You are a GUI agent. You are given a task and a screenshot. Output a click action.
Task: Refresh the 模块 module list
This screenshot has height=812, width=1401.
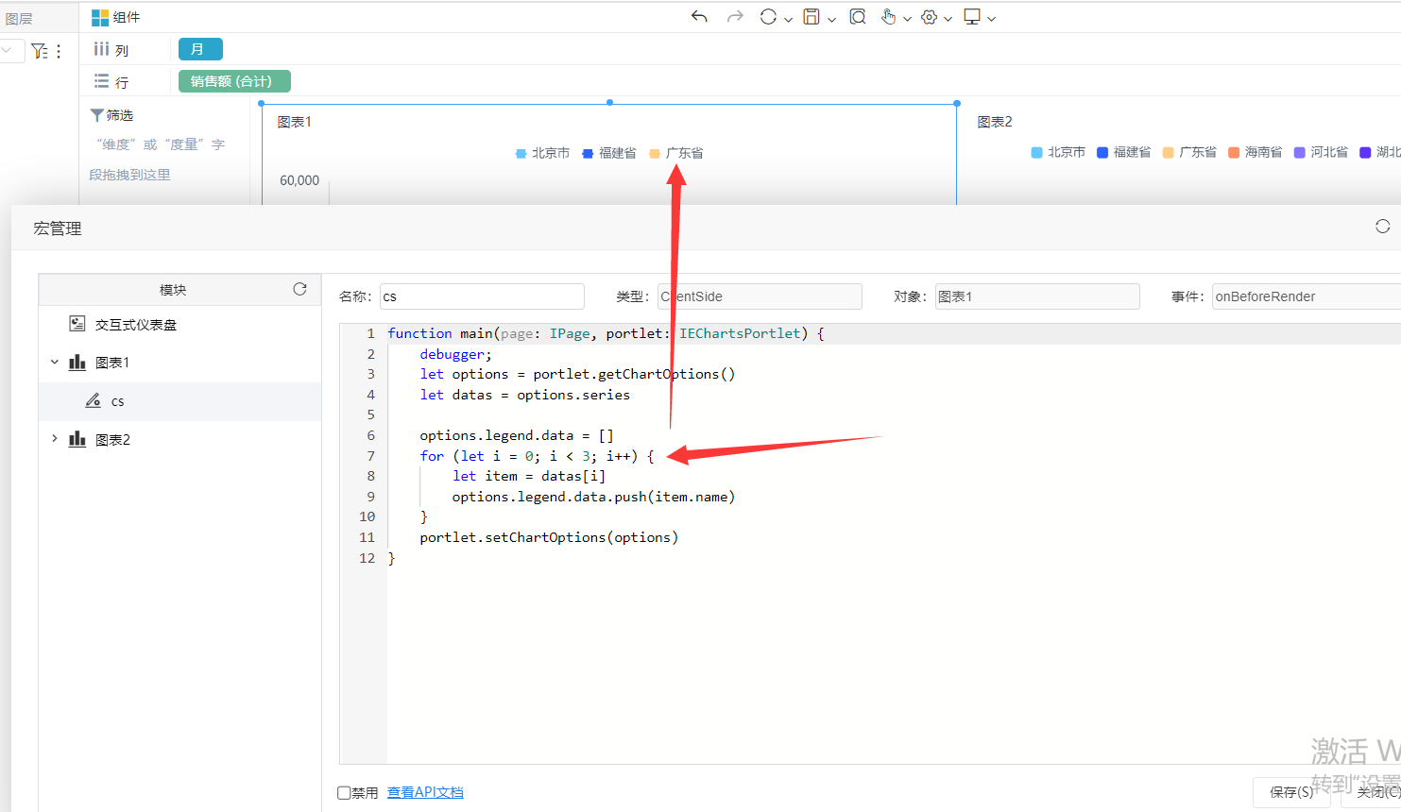[300, 289]
